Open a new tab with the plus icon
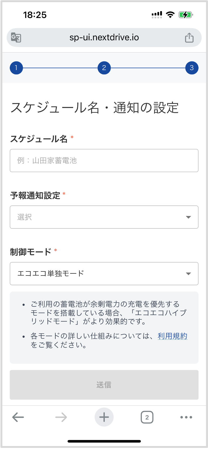The width and height of the screenshot is (208, 449). (x=104, y=417)
